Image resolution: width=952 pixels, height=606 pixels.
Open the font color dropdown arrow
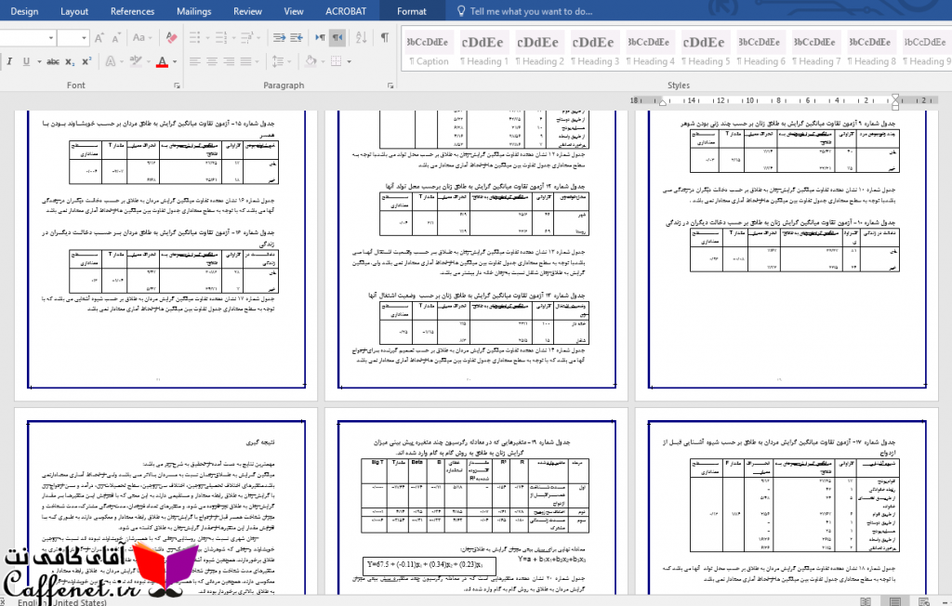coord(175,61)
